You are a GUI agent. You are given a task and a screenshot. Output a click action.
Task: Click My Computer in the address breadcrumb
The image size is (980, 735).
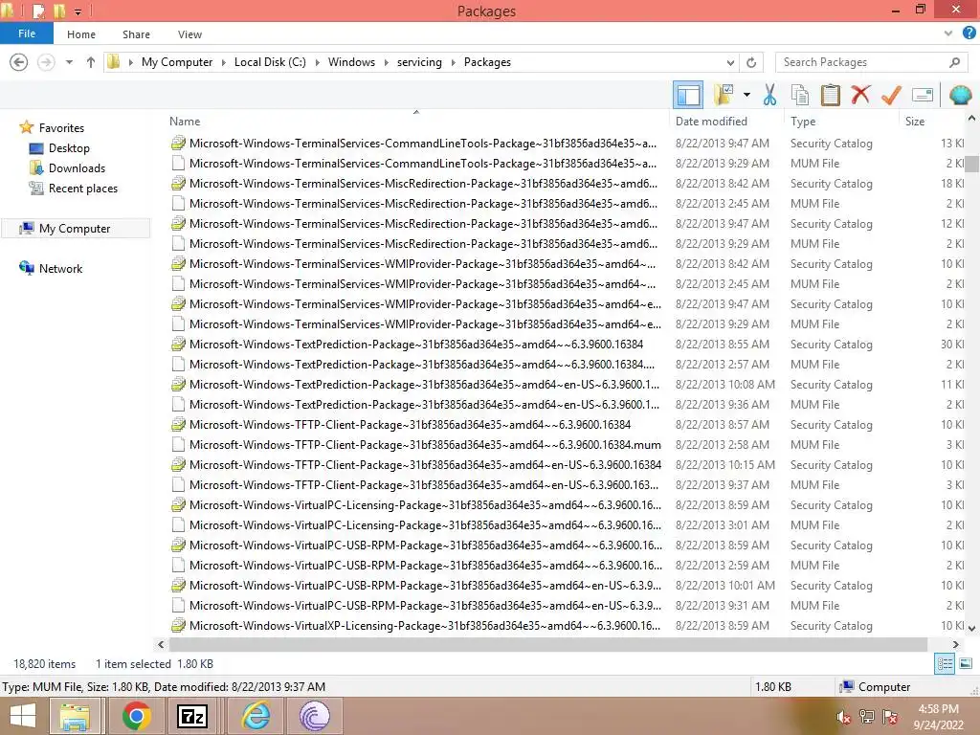(x=177, y=62)
